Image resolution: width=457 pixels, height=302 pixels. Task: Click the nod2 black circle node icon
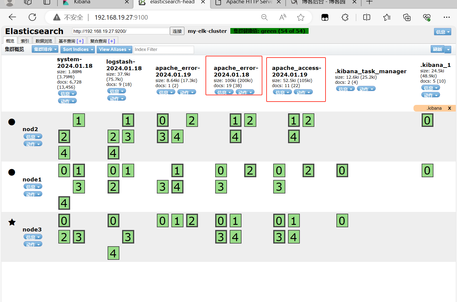(x=11, y=122)
